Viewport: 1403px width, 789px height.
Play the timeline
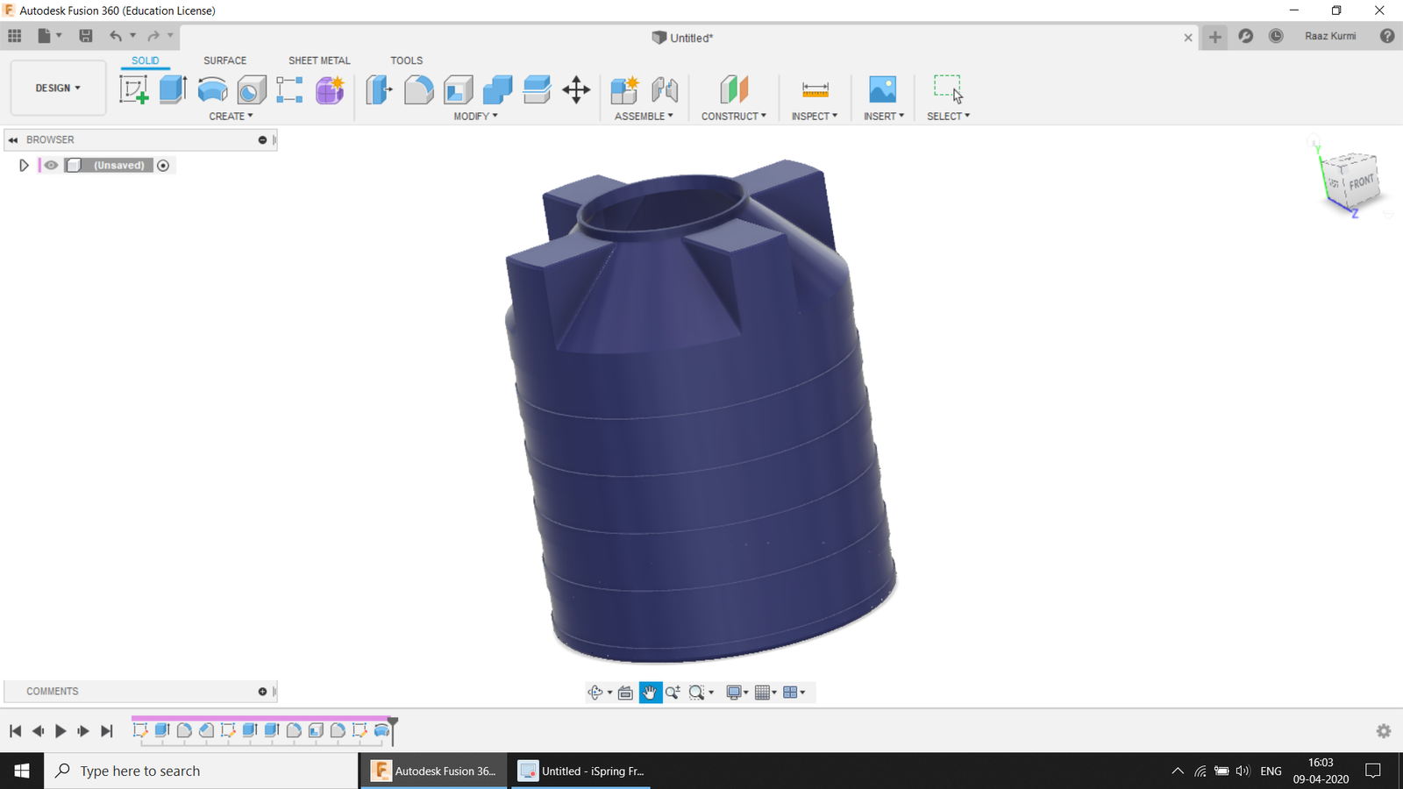pyautogui.click(x=61, y=731)
